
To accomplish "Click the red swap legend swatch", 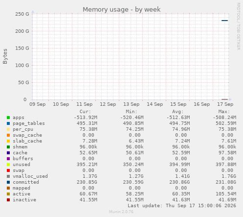I will click(8, 170).
